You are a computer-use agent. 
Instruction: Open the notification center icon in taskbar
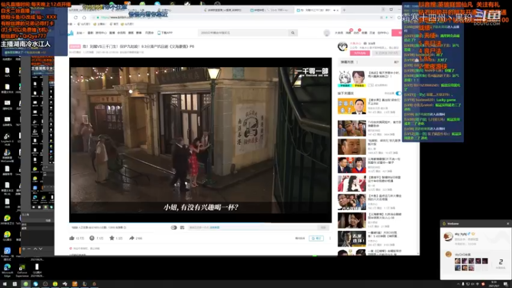[506, 284]
